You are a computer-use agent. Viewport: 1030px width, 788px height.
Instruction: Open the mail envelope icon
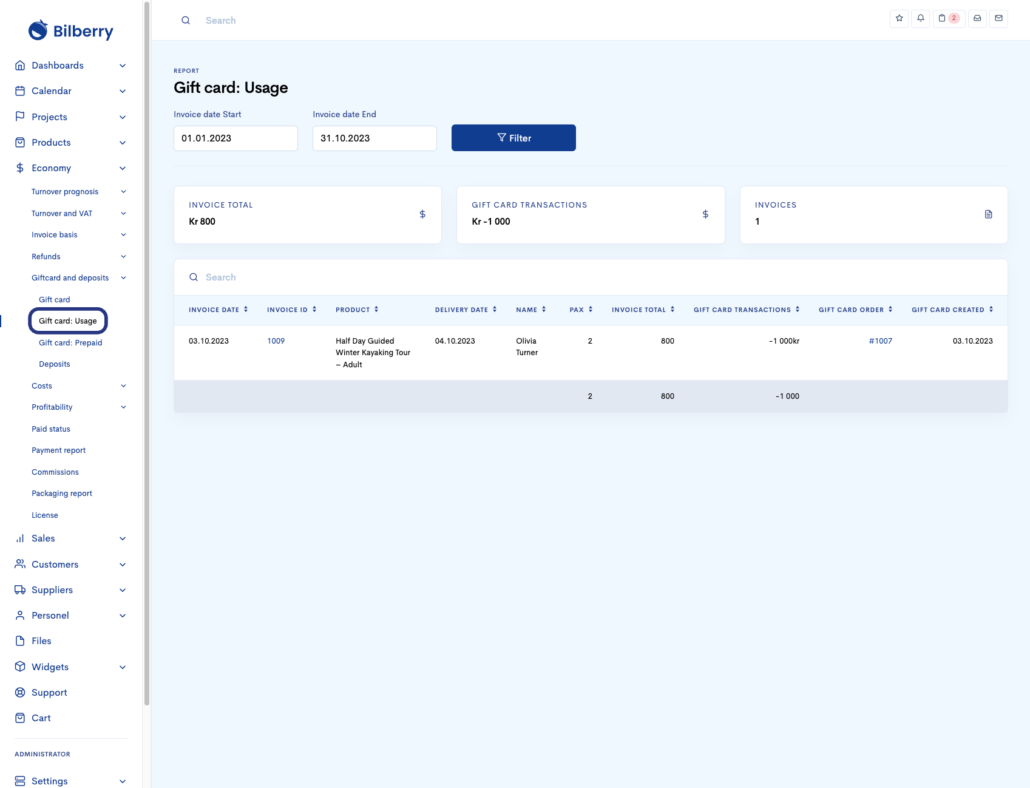point(998,18)
